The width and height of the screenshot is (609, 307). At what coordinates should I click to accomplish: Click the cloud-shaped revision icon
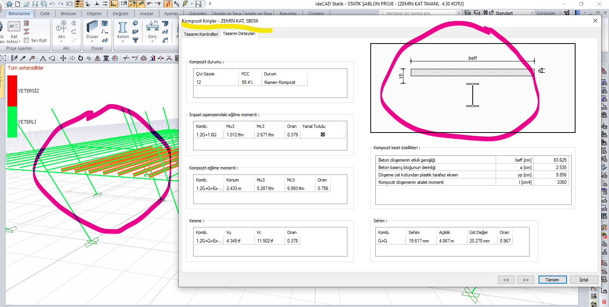pos(144,58)
